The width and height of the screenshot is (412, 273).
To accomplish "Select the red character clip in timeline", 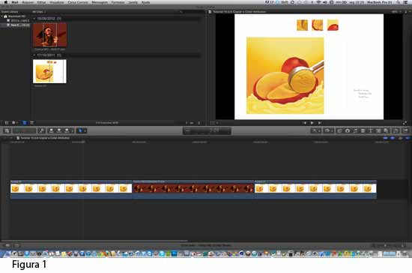I will [193, 189].
